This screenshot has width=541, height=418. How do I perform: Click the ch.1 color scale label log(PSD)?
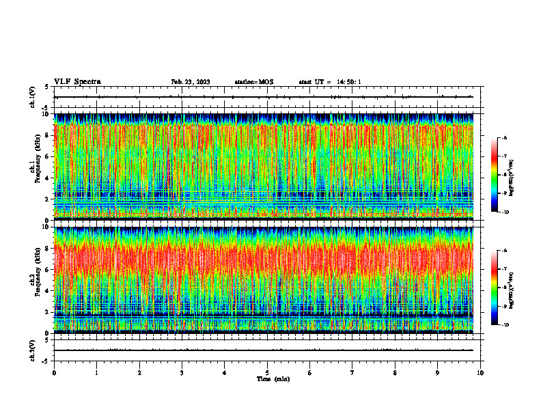(x=512, y=178)
